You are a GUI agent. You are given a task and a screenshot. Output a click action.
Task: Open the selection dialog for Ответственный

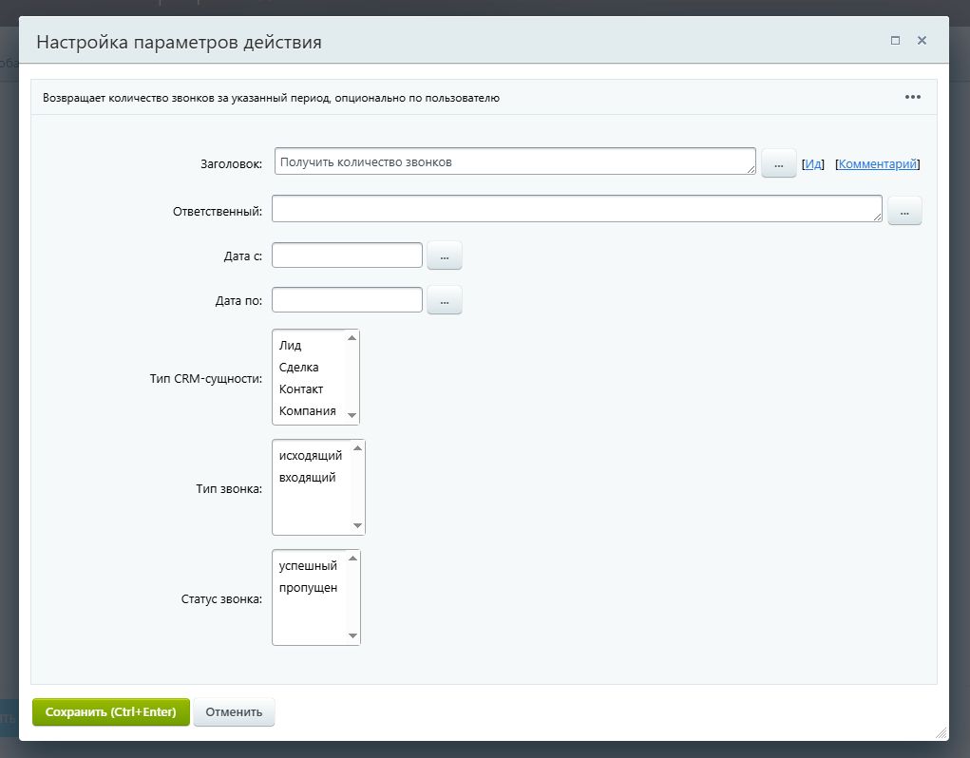point(903,210)
